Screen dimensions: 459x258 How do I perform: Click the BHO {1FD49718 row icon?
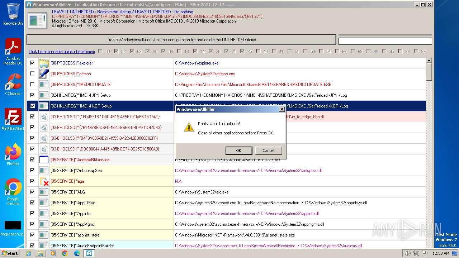[x=44, y=117]
